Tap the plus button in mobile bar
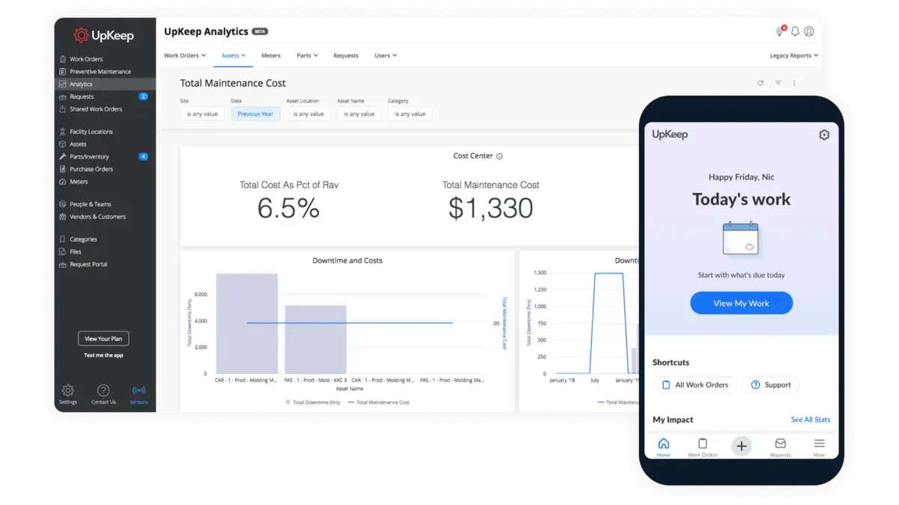 [x=741, y=446]
